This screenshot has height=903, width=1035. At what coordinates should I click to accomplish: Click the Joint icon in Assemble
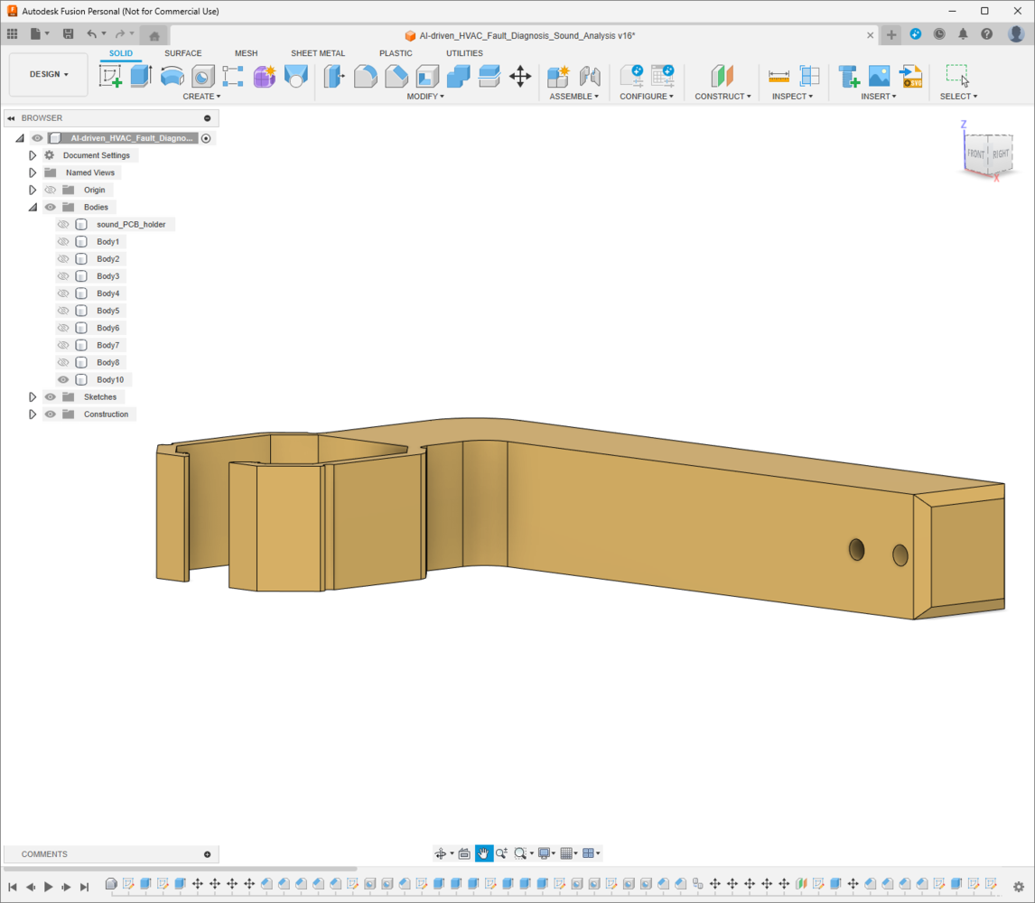coord(590,76)
